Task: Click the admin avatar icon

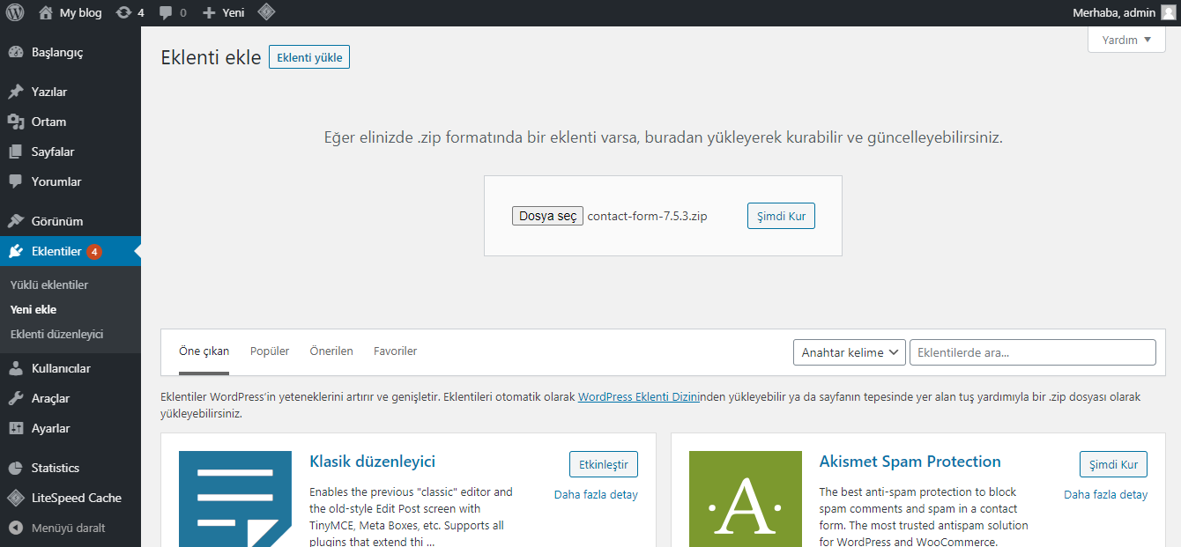Action: point(1168,13)
